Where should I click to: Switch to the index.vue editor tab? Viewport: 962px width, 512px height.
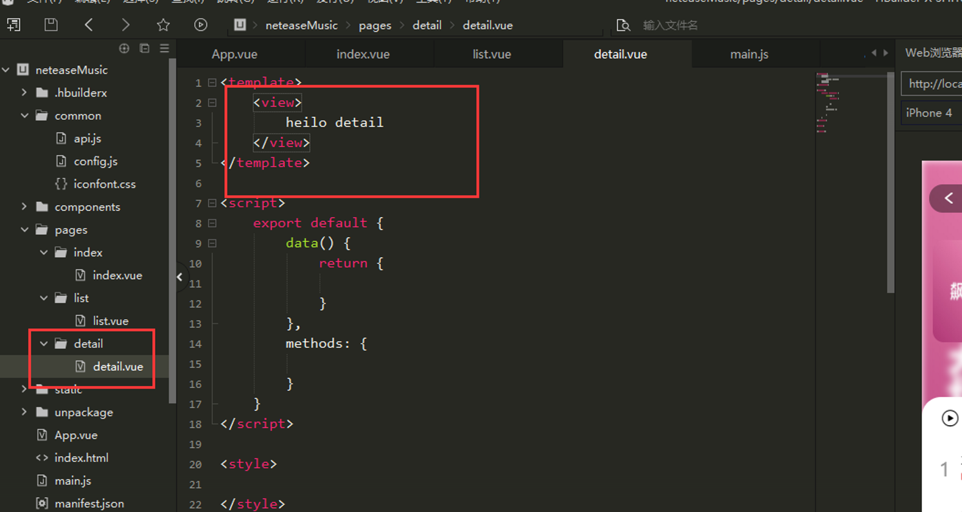click(x=363, y=54)
